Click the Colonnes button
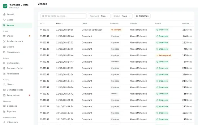Screen dimensions: 198x125 [142, 16]
